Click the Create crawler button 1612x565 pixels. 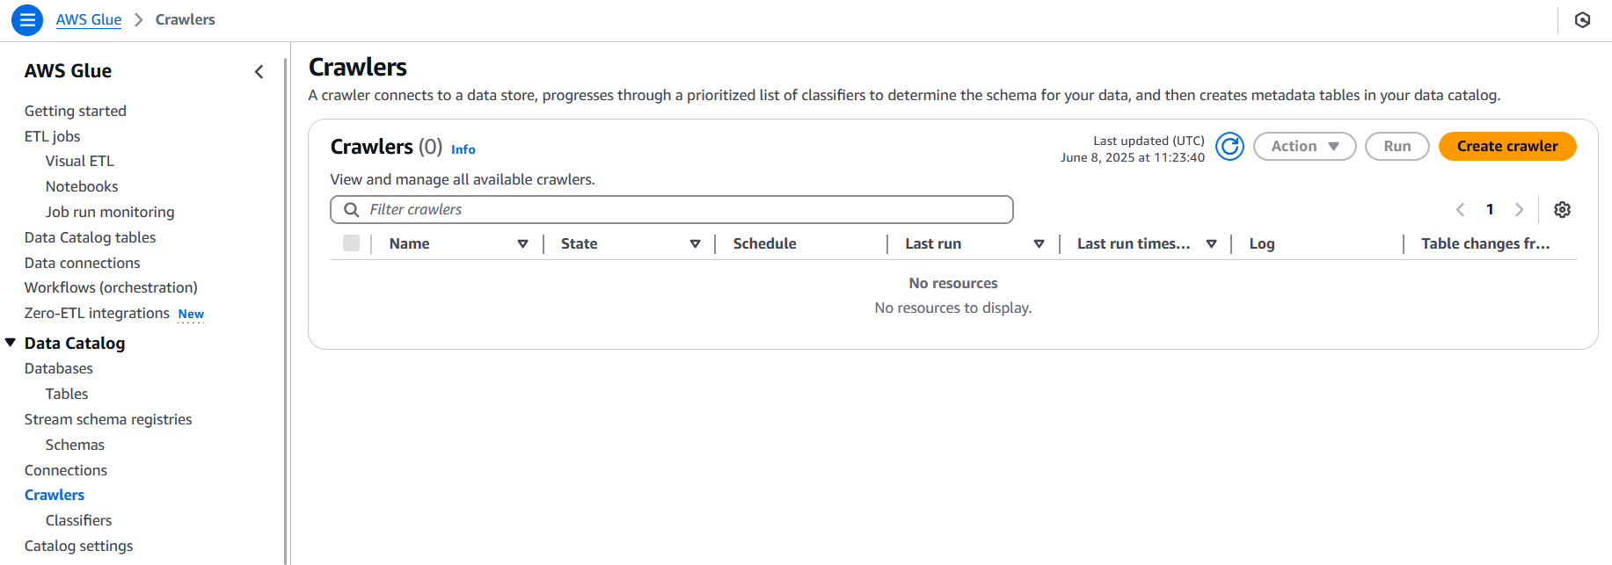[x=1506, y=147]
